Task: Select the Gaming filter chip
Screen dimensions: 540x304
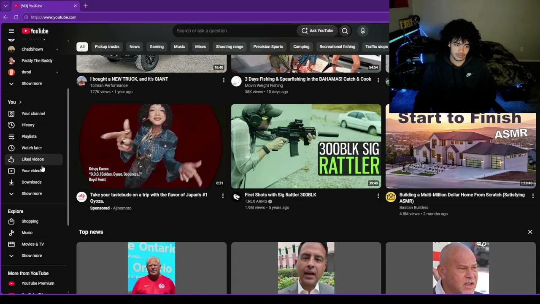Action: [157, 47]
